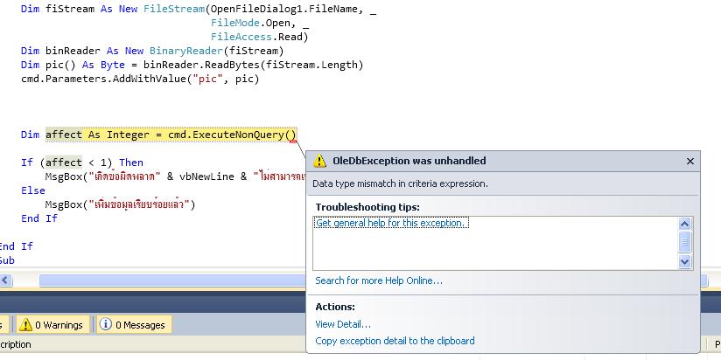Image resolution: width=721 pixels, height=360 pixels.
Task: Click troubleshooting tips scroll up arrow
Action: 685,224
